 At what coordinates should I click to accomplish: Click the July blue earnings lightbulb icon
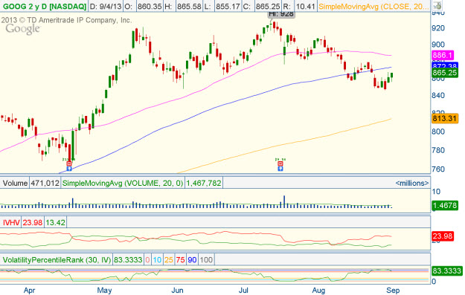280,168
